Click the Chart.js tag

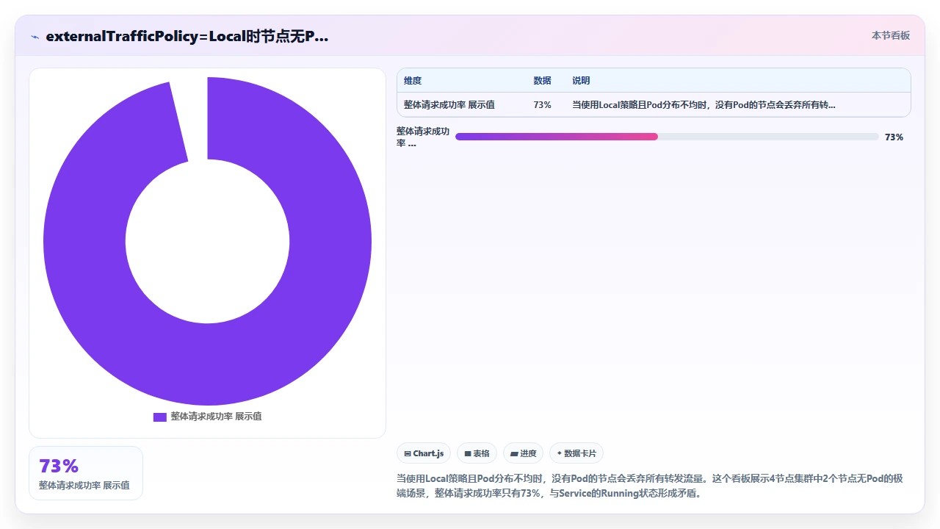pyautogui.click(x=424, y=453)
